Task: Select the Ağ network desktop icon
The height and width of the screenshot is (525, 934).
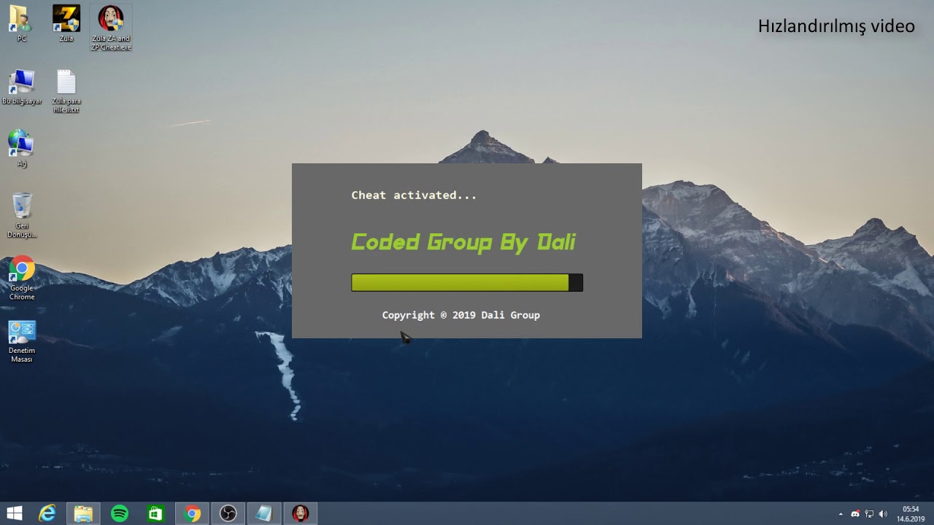Action: coord(21,149)
